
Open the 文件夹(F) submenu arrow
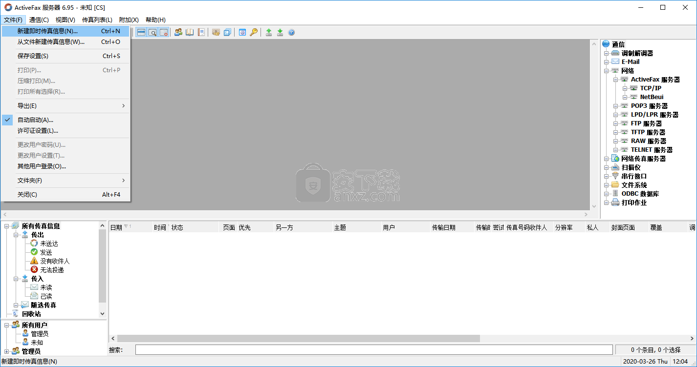(123, 181)
